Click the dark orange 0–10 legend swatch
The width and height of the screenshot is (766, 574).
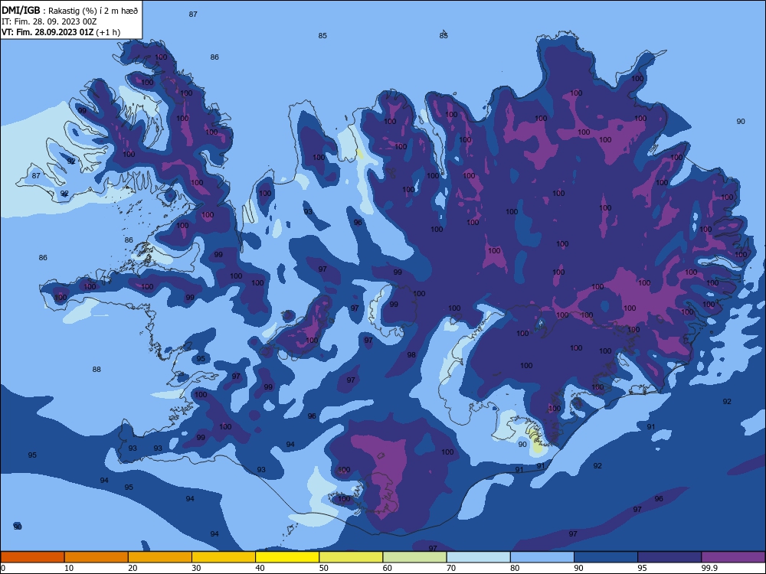32,557
